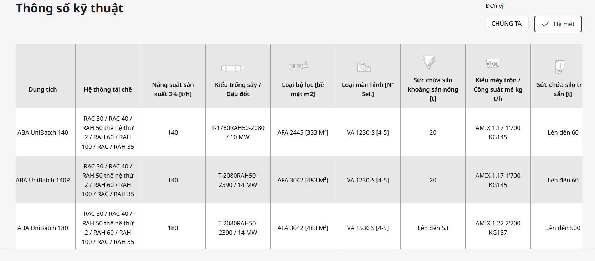Select the ABA UniBatch 140P row label
Viewport: 595px width, 261px height.
coord(43,180)
